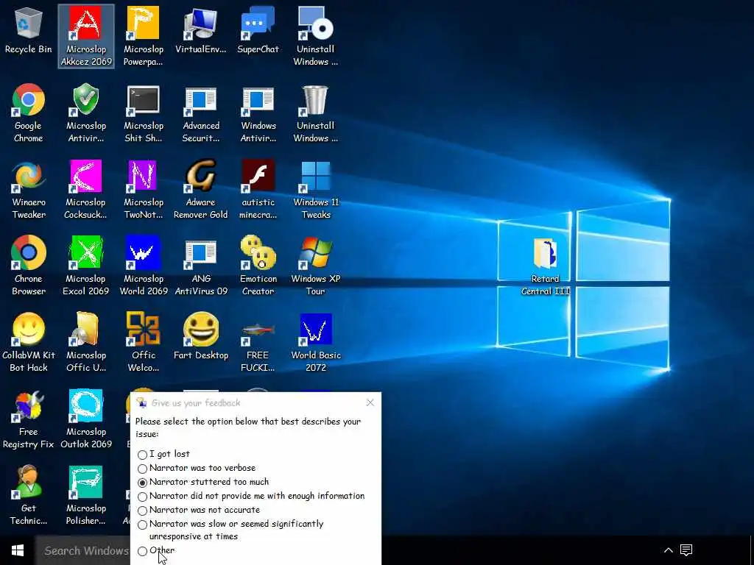Start Windows XP Tour shortcut
754x565 pixels.
point(315,266)
